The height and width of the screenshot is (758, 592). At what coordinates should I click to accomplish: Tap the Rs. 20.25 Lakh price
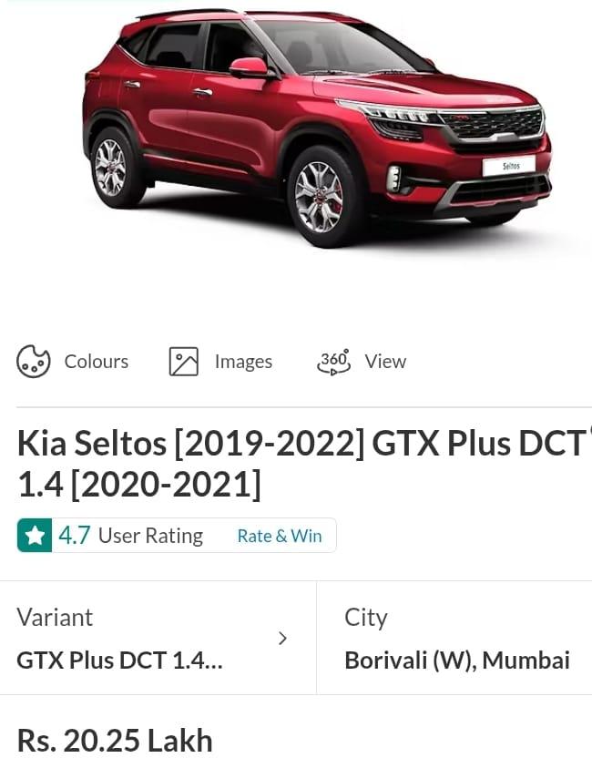point(115,741)
